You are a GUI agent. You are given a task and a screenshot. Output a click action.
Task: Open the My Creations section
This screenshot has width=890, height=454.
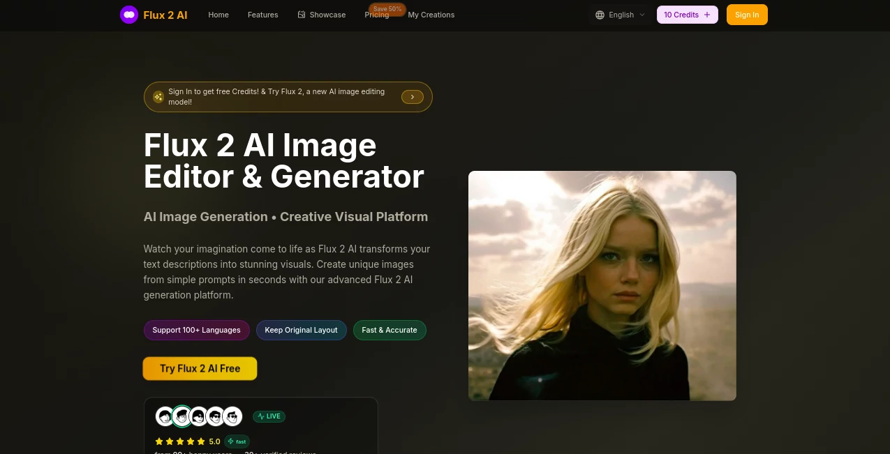[431, 15]
